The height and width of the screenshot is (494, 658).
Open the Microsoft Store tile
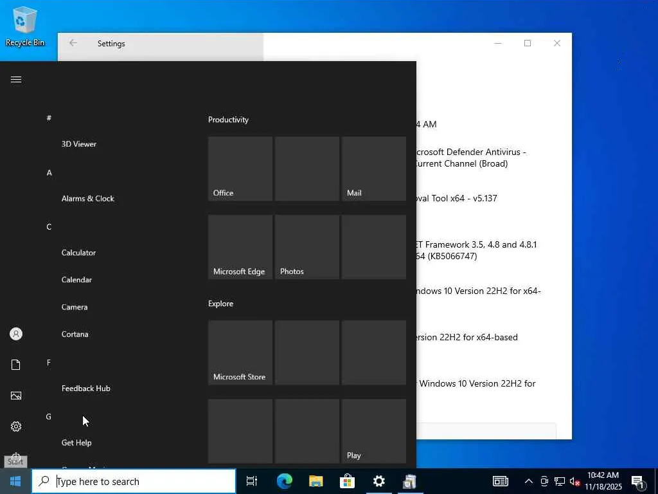point(240,352)
